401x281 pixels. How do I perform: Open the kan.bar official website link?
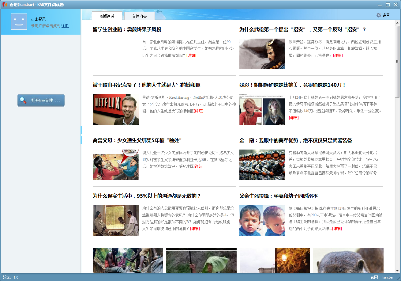[x=388, y=277]
